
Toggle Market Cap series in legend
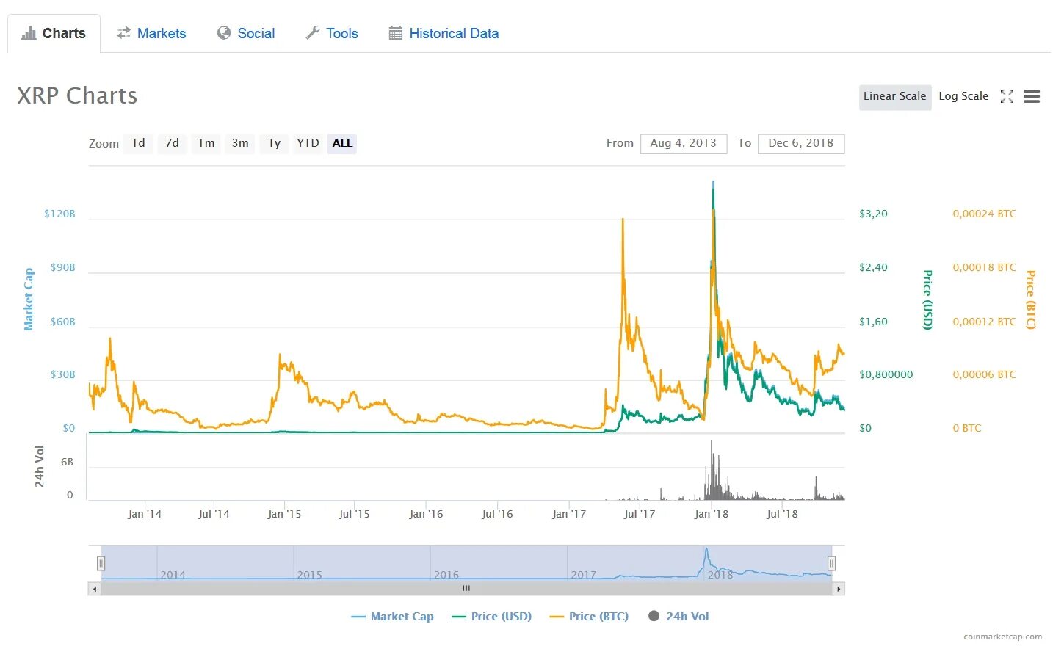(393, 617)
